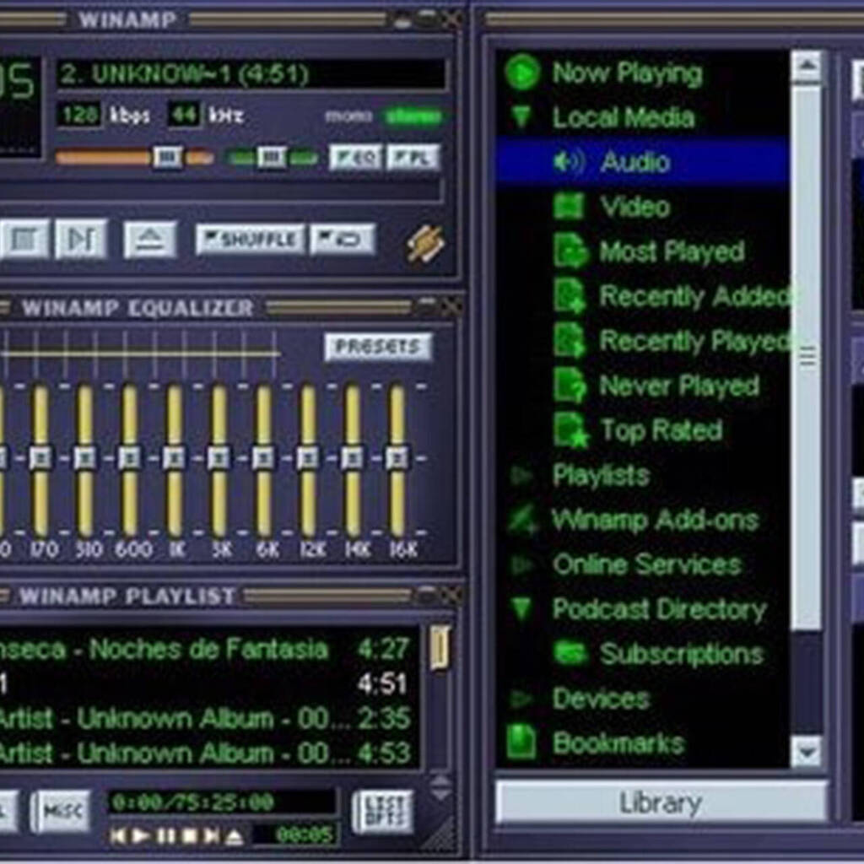
Task: Select the Most Played smart view
Action: click(672, 251)
